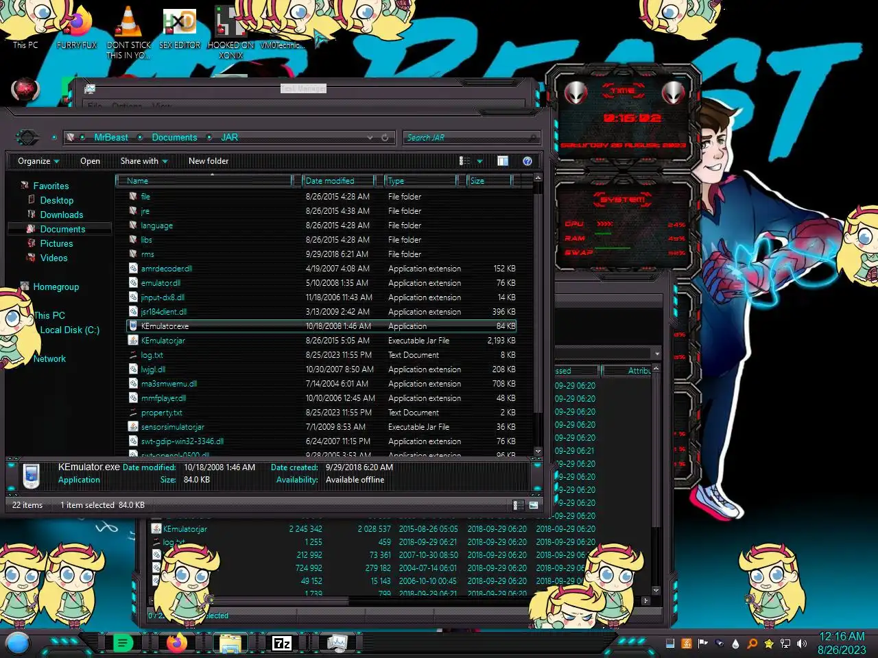The height and width of the screenshot is (658, 878).
Task: Click the network tray icon
Action: pyautogui.click(x=785, y=644)
